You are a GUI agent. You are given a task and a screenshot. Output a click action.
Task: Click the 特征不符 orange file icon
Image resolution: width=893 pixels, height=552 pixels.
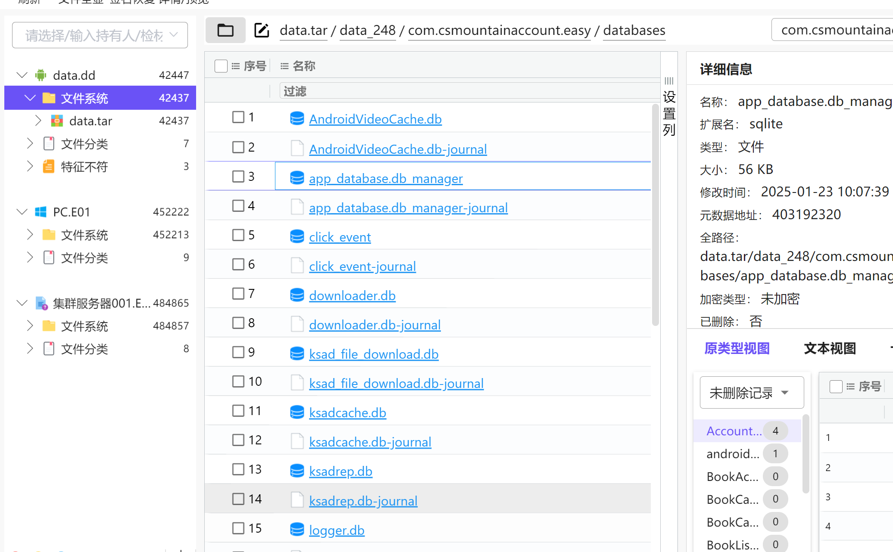49,167
